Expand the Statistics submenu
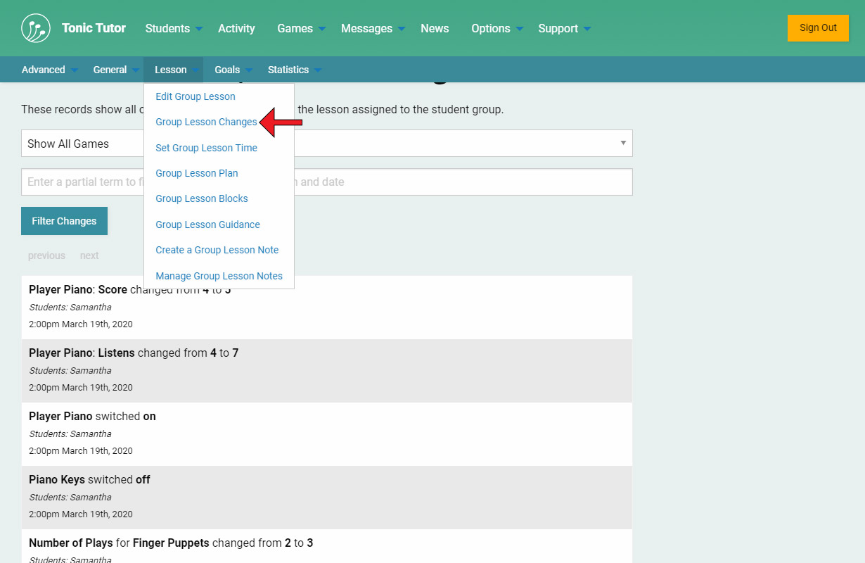Viewport: 865px width, 563px height. (294, 70)
